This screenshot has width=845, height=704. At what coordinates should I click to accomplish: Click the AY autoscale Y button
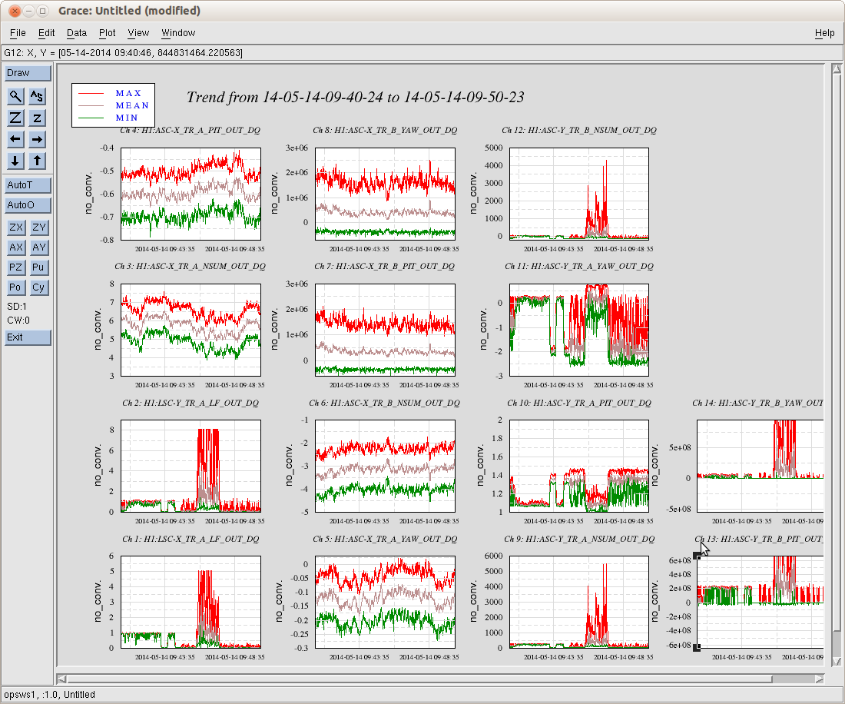click(x=39, y=247)
